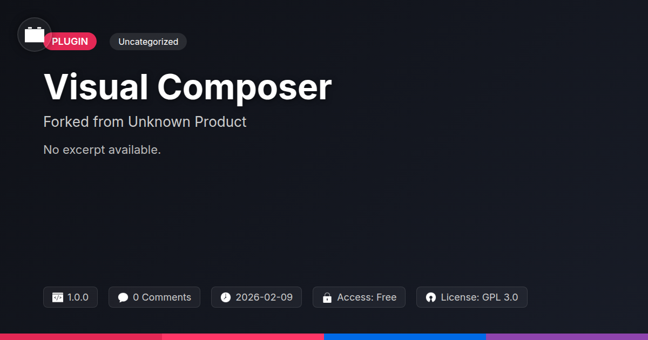Select the red PLUGIN badge
648x340 pixels.
[x=70, y=42]
